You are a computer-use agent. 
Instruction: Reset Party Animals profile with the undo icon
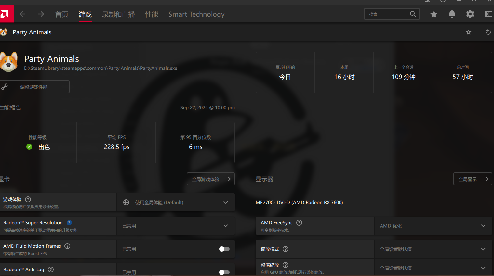point(488,32)
